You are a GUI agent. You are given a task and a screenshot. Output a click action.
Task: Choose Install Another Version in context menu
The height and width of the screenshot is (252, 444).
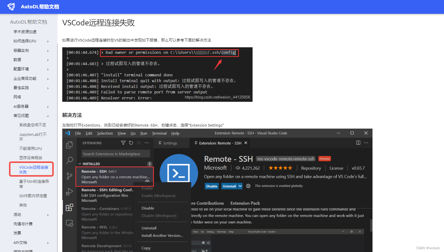click(x=162, y=236)
